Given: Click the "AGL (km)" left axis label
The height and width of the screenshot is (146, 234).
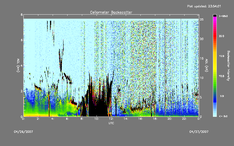Looking at the screenshot, I should point(18,65).
